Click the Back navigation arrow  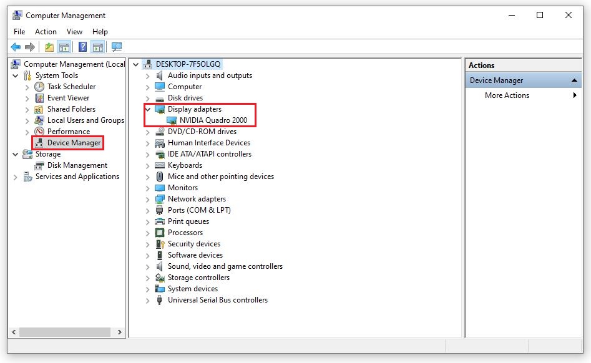tap(15, 46)
